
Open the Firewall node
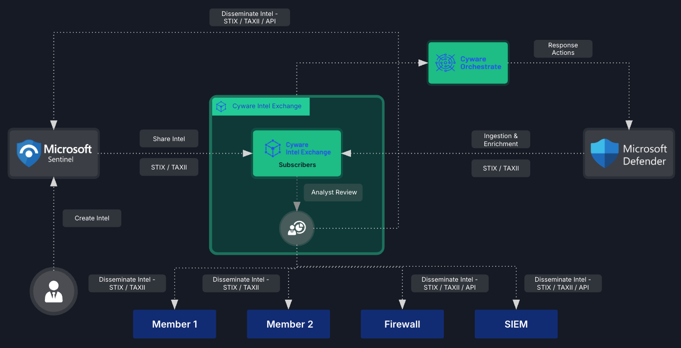(402, 324)
